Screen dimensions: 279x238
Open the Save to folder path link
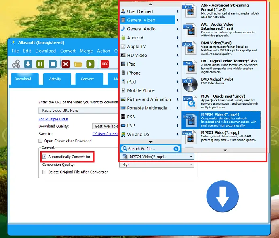pyautogui.click(x=106, y=134)
